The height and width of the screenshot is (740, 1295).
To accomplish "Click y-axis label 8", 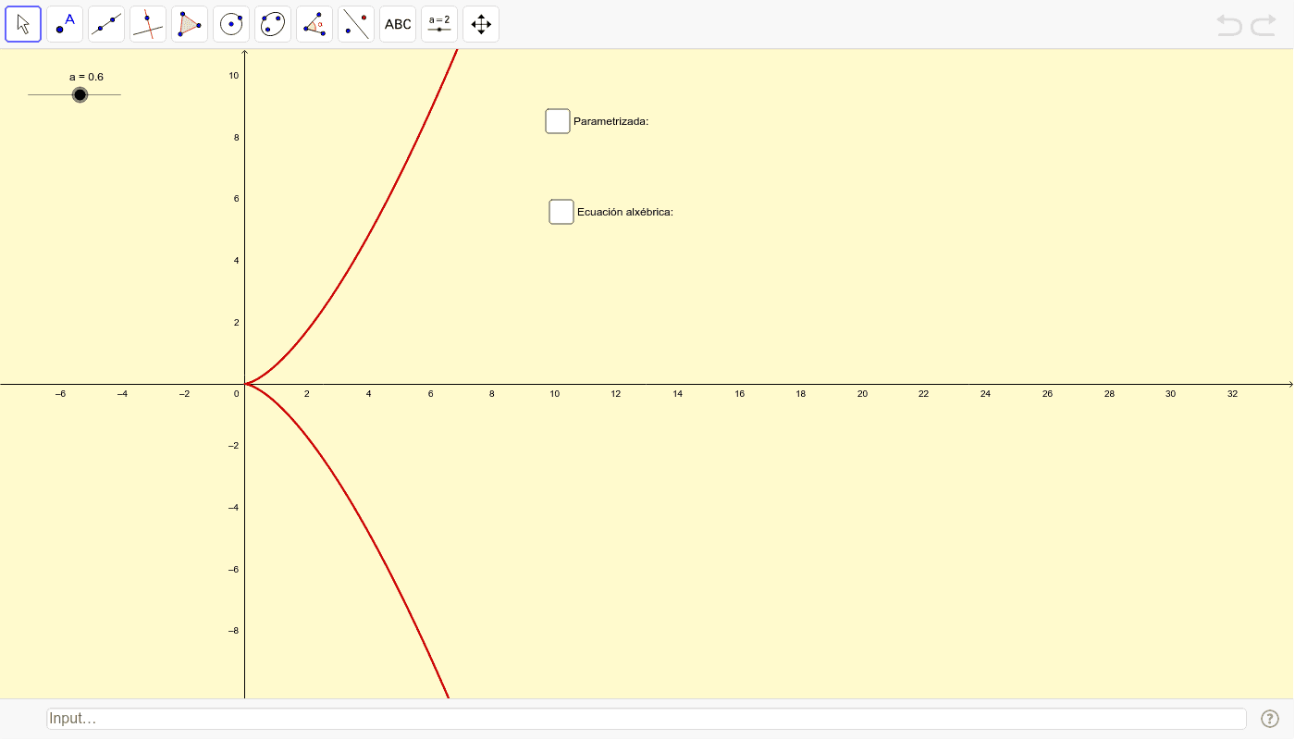I will 236,138.
